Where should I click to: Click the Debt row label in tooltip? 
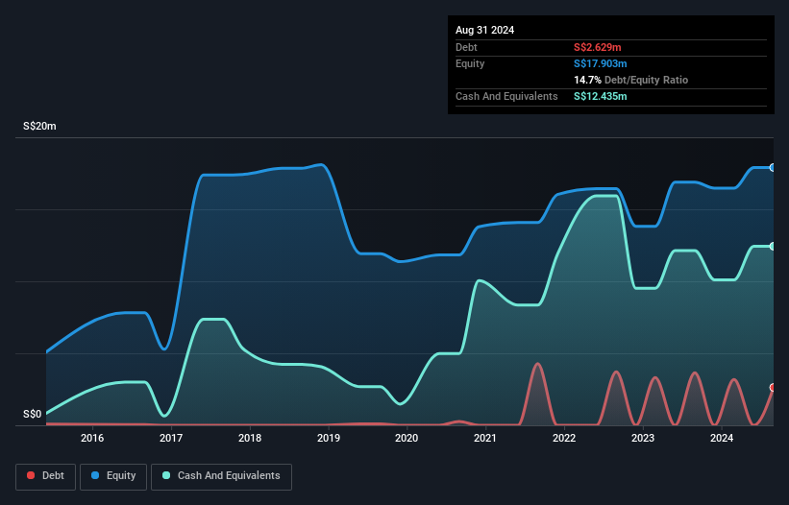pyautogui.click(x=466, y=47)
